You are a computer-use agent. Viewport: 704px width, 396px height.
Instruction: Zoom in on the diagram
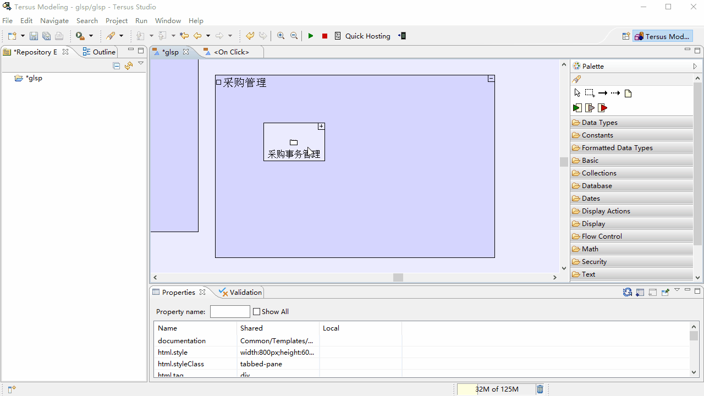pyautogui.click(x=280, y=36)
